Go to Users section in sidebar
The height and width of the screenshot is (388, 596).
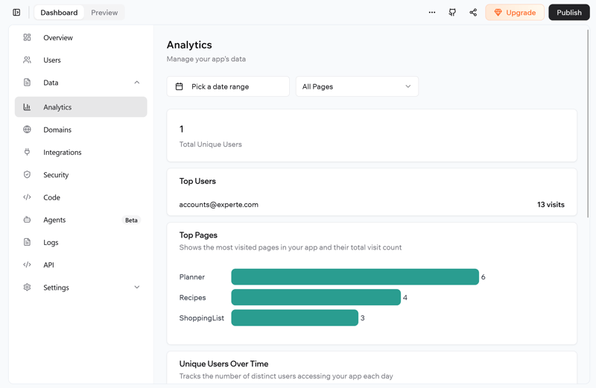[x=51, y=60]
